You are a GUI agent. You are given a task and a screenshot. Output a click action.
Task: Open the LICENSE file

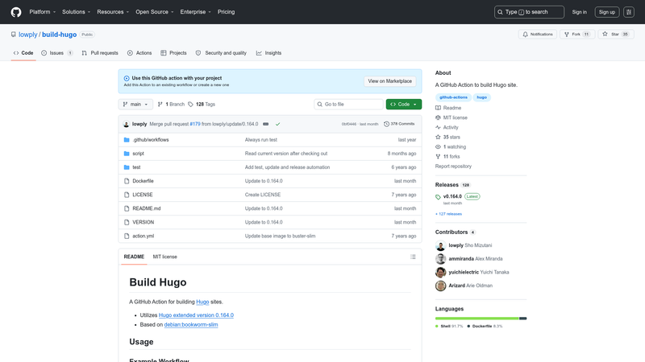pos(143,195)
